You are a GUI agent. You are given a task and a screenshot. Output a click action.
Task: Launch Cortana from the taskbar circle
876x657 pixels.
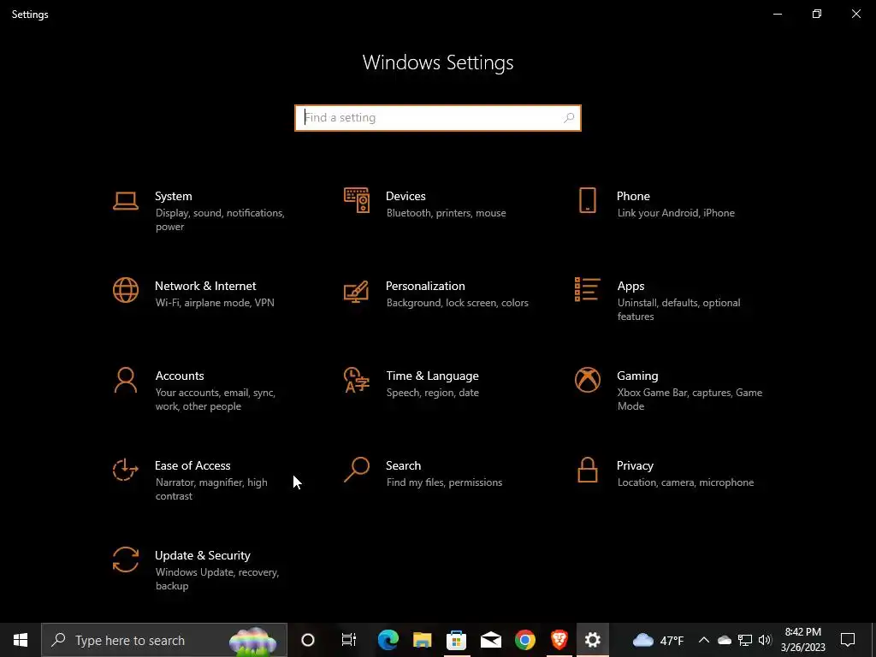click(x=308, y=640)
